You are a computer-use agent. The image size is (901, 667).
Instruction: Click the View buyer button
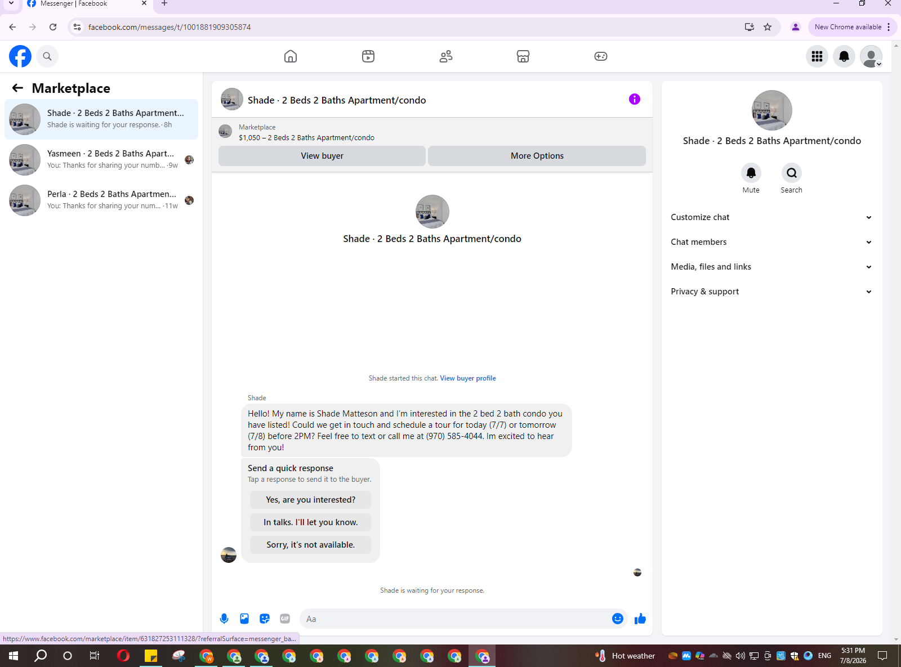[322, 156]
